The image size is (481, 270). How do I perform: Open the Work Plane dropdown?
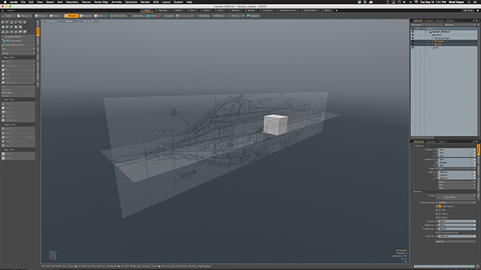pyautogui.click(x=203, y=16)
